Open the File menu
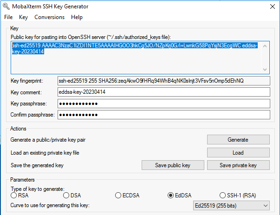 (x=8, y=17)
